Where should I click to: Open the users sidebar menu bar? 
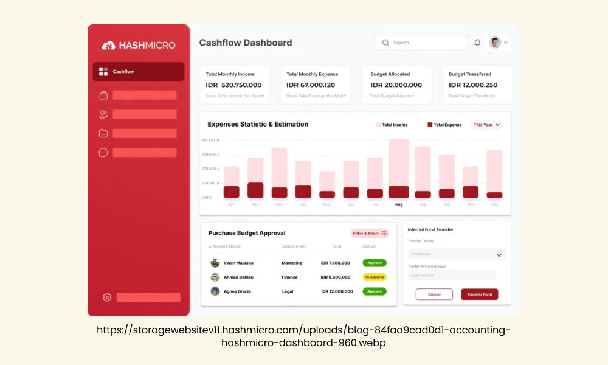coord(145,114)
